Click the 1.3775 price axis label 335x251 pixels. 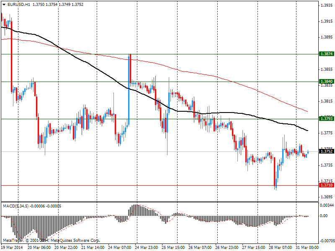tap(327, 133)
